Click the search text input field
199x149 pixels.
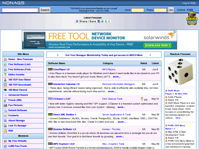click(20, 10)
